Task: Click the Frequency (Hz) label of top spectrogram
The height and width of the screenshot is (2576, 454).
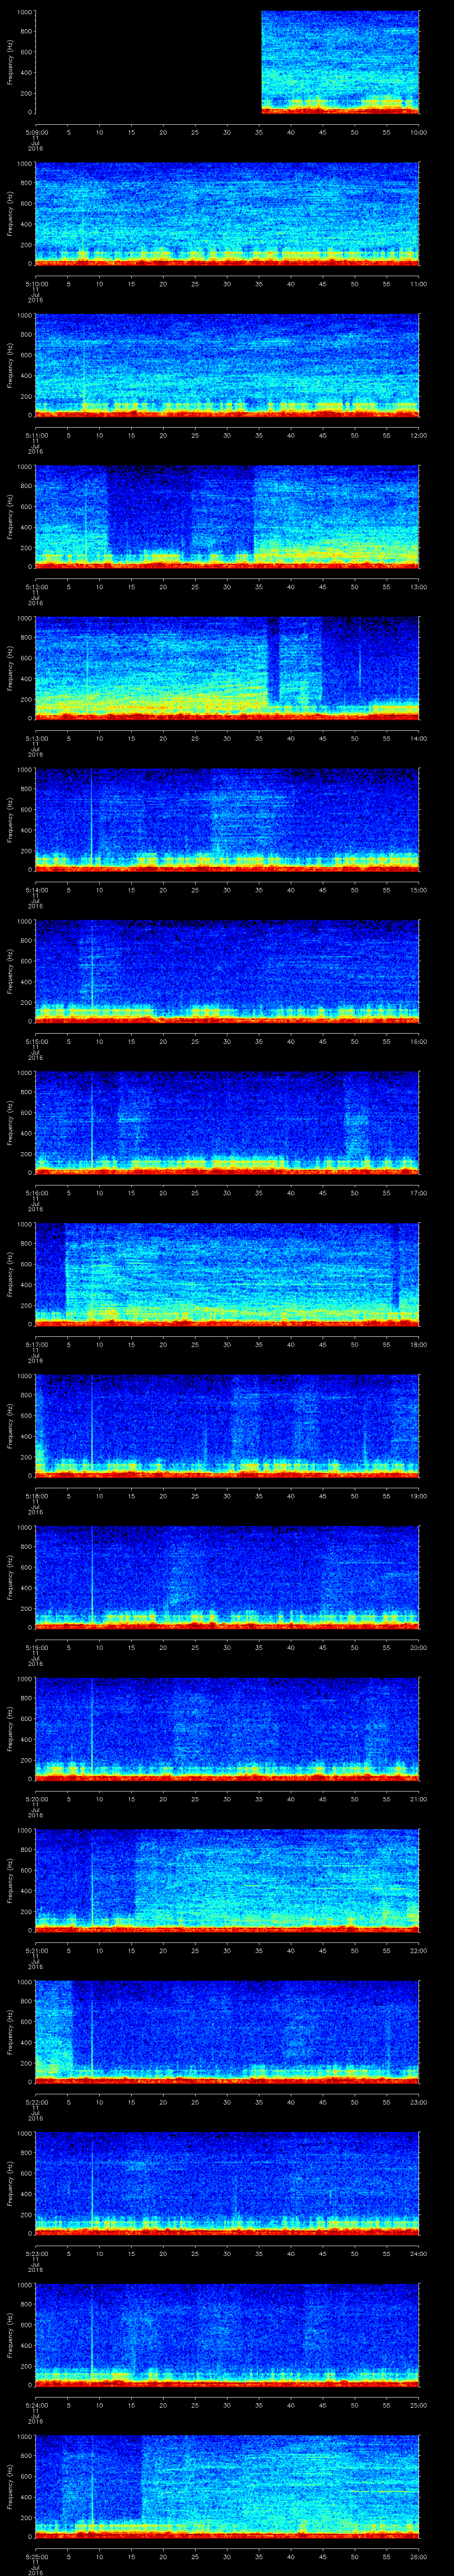Action: tap(10, 62)
